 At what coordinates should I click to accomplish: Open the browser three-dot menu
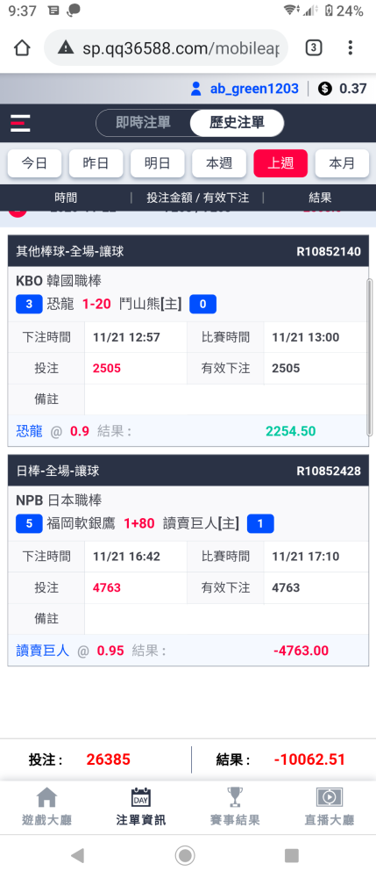pyautogui.click(x=351, y=48)
